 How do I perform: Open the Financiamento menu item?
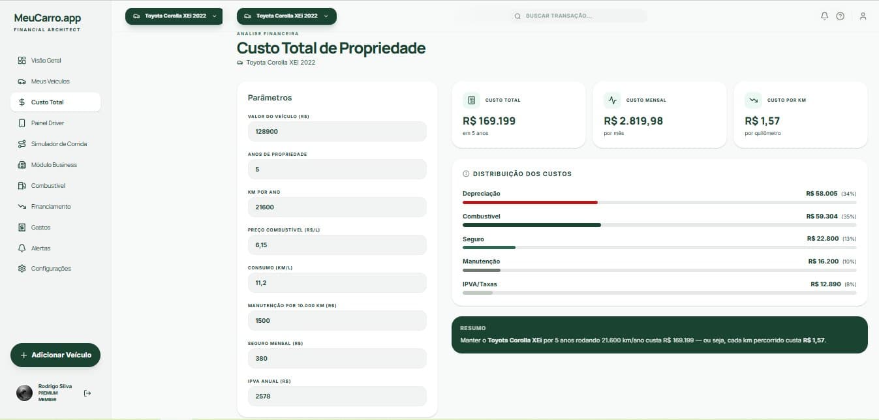[x=55, y=207]
